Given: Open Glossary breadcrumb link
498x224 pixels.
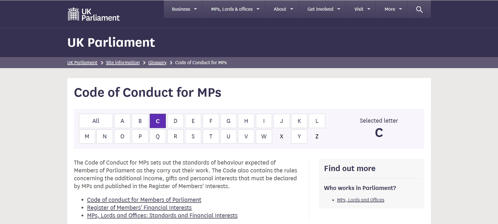Looking at the screenshot, I should pyautogui.click(x=157, y=63).
